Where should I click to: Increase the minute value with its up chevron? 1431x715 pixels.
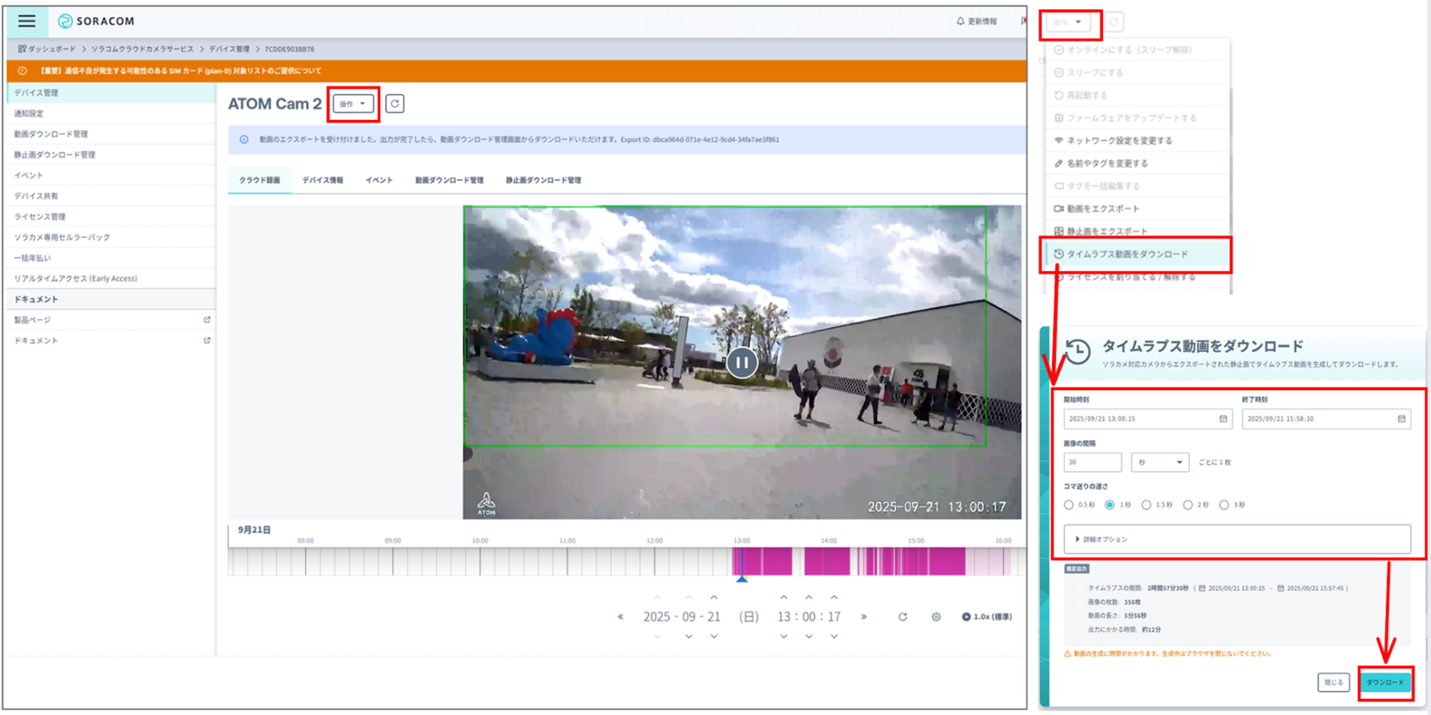click(x=809, y=597)
